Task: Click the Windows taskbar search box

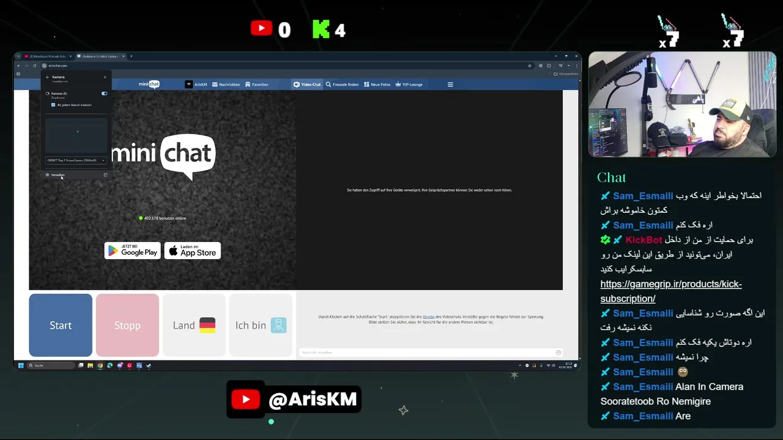Action: coord(51,365)
